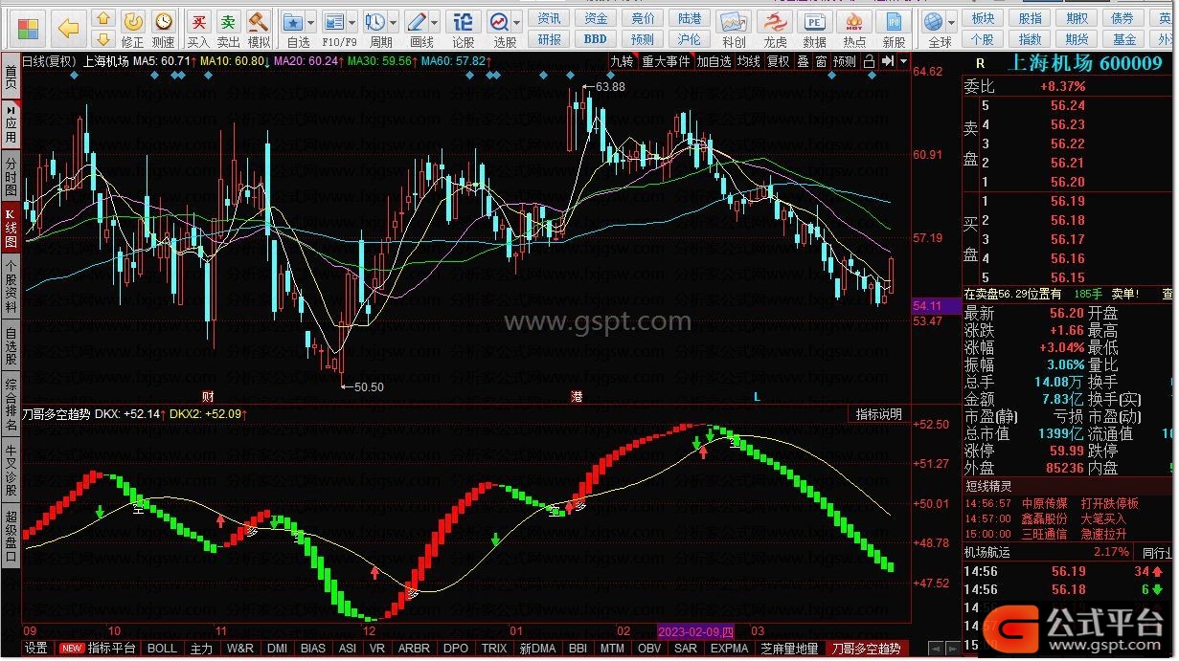Image resolution: width=1179 pixels, height=661 pixels.
Task: Toggle the 窗 window layout option
Action: click(x=821, y=61)
